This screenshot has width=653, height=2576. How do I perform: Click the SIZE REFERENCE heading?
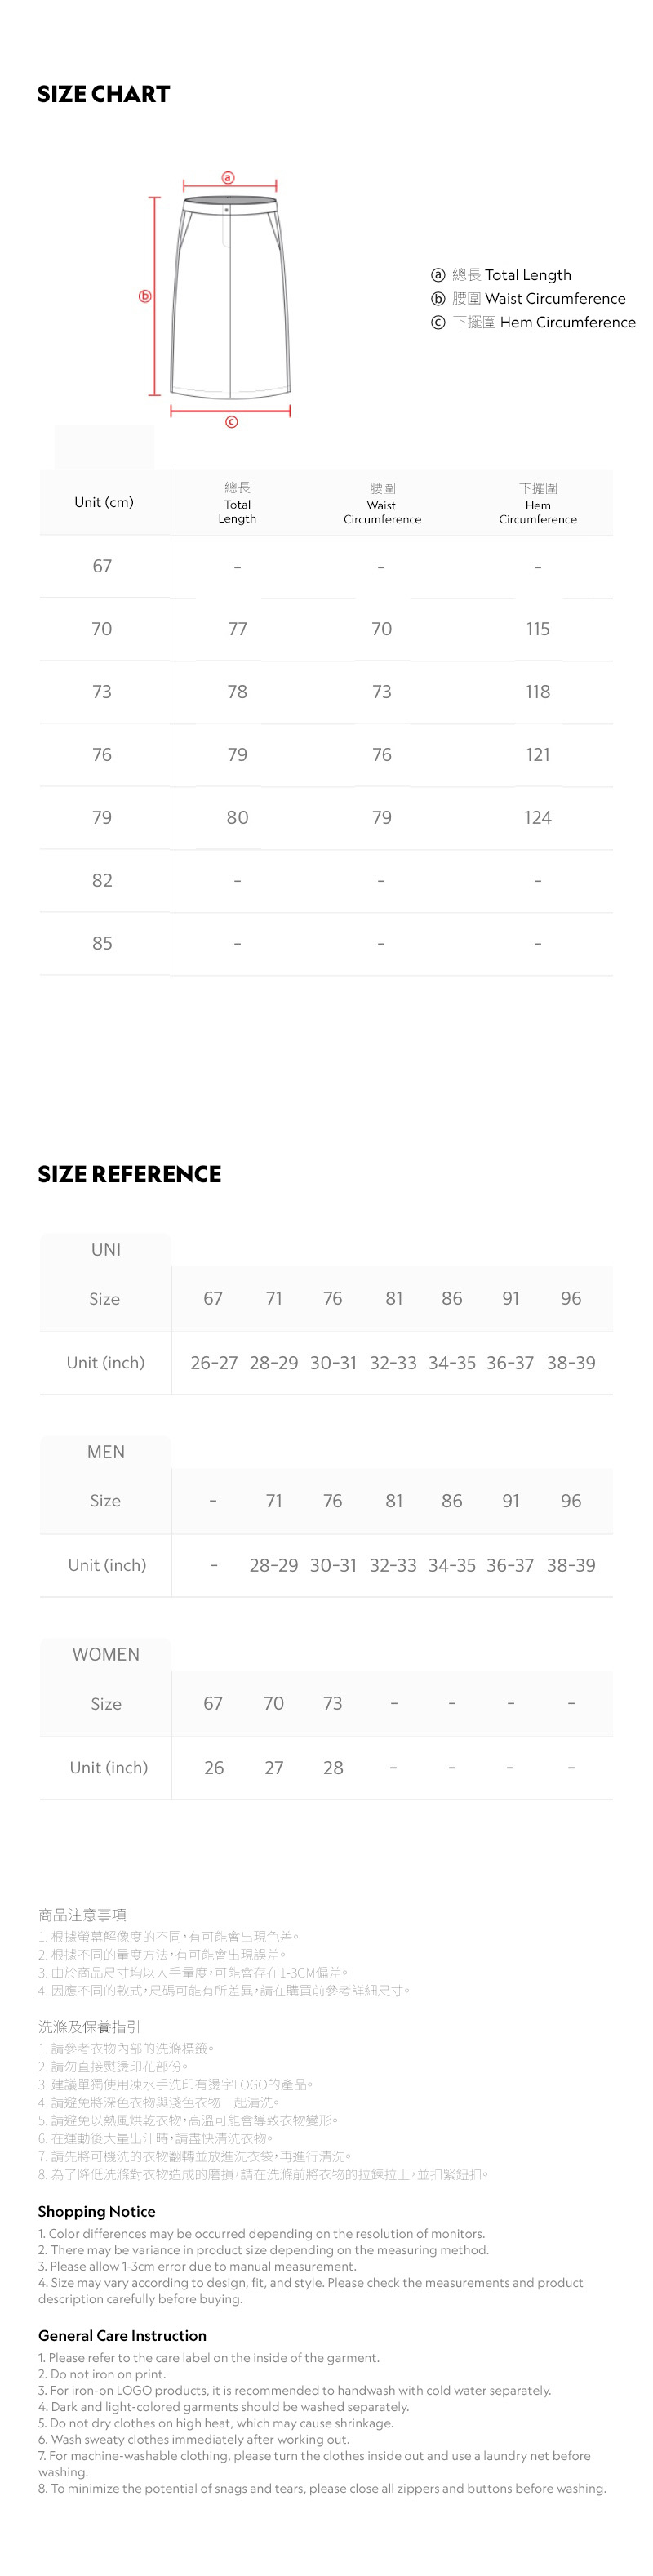point(130,1174)
